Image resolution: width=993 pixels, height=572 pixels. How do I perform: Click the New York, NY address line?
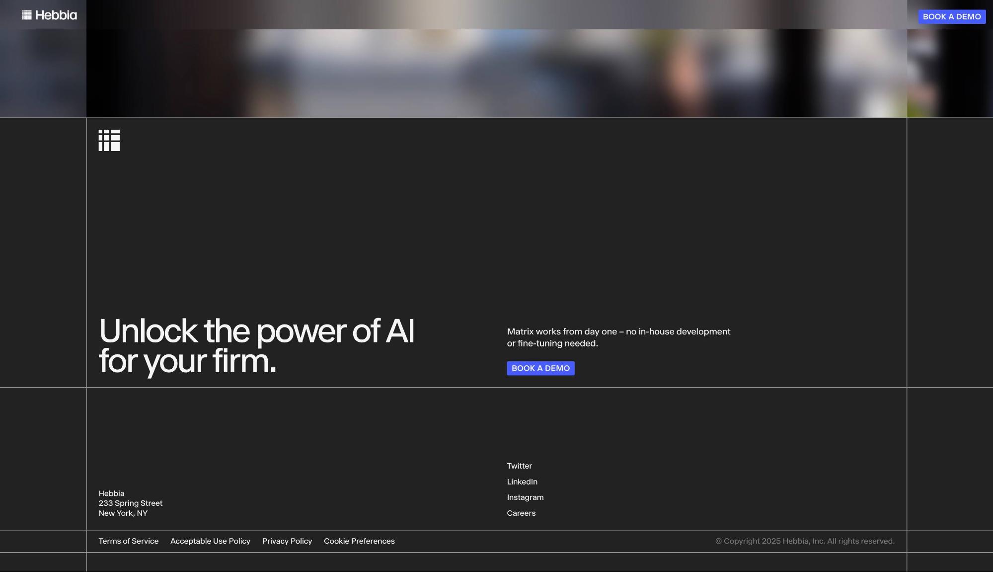pyautogui.click(x=123, y=513)
